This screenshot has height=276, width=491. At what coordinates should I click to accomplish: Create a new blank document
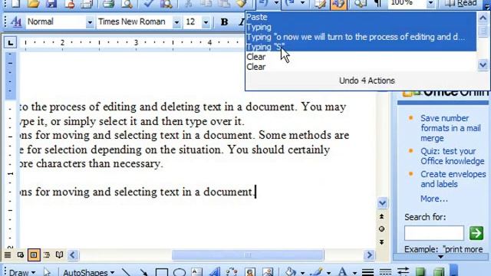pyautogui.click(x=15, y=3)
